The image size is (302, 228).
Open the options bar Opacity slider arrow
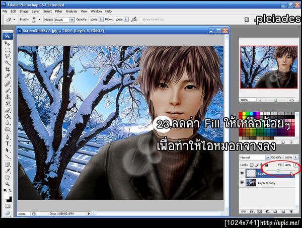click(x=101, y=20)
